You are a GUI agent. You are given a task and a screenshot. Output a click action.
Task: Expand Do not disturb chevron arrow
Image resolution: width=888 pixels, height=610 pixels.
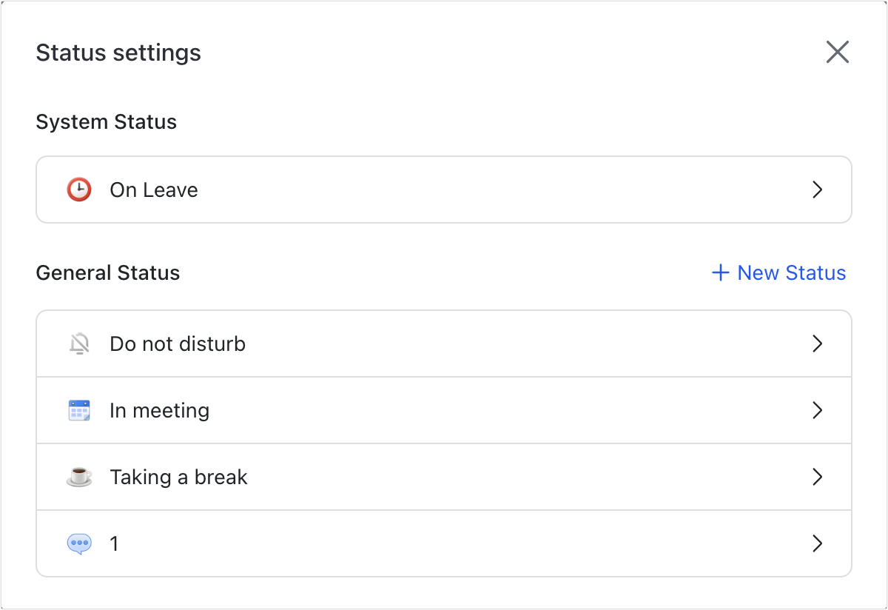coord(817,344)
